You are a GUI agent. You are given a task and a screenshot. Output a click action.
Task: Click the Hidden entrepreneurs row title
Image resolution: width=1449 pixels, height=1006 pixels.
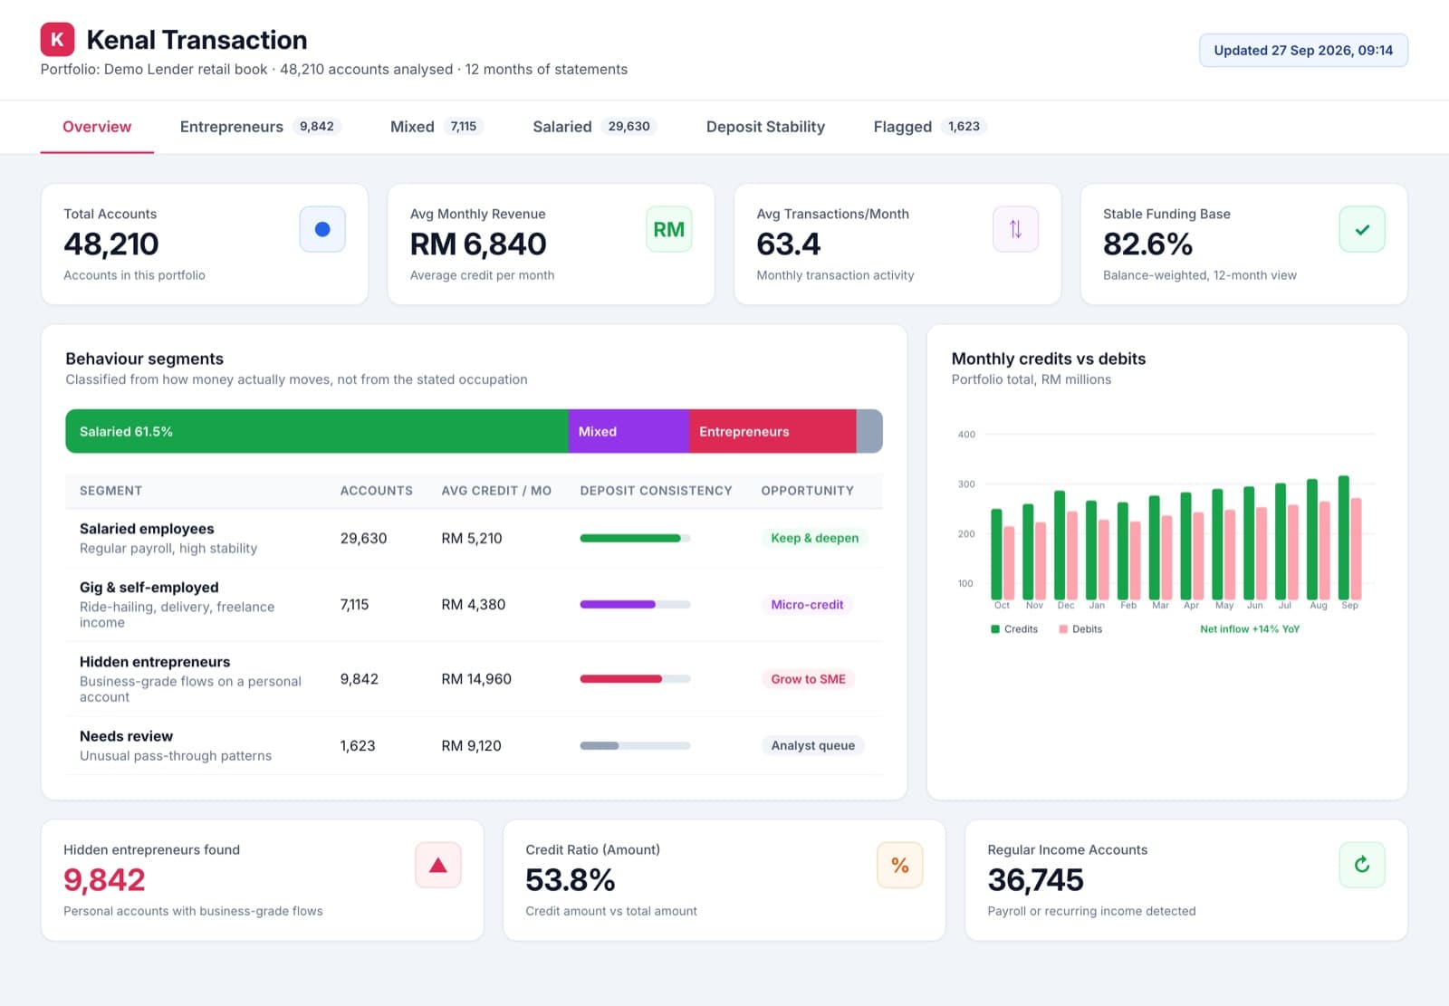155,662
